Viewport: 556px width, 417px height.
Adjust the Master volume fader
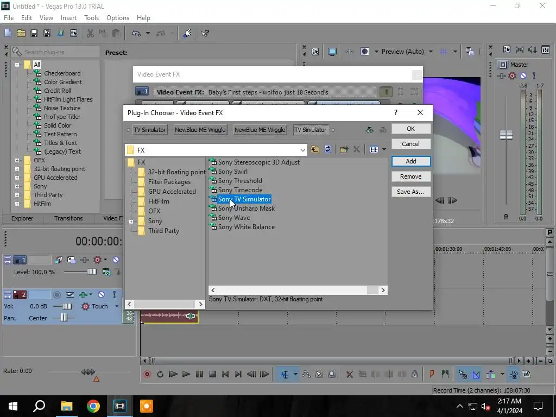tap(506, 135)
